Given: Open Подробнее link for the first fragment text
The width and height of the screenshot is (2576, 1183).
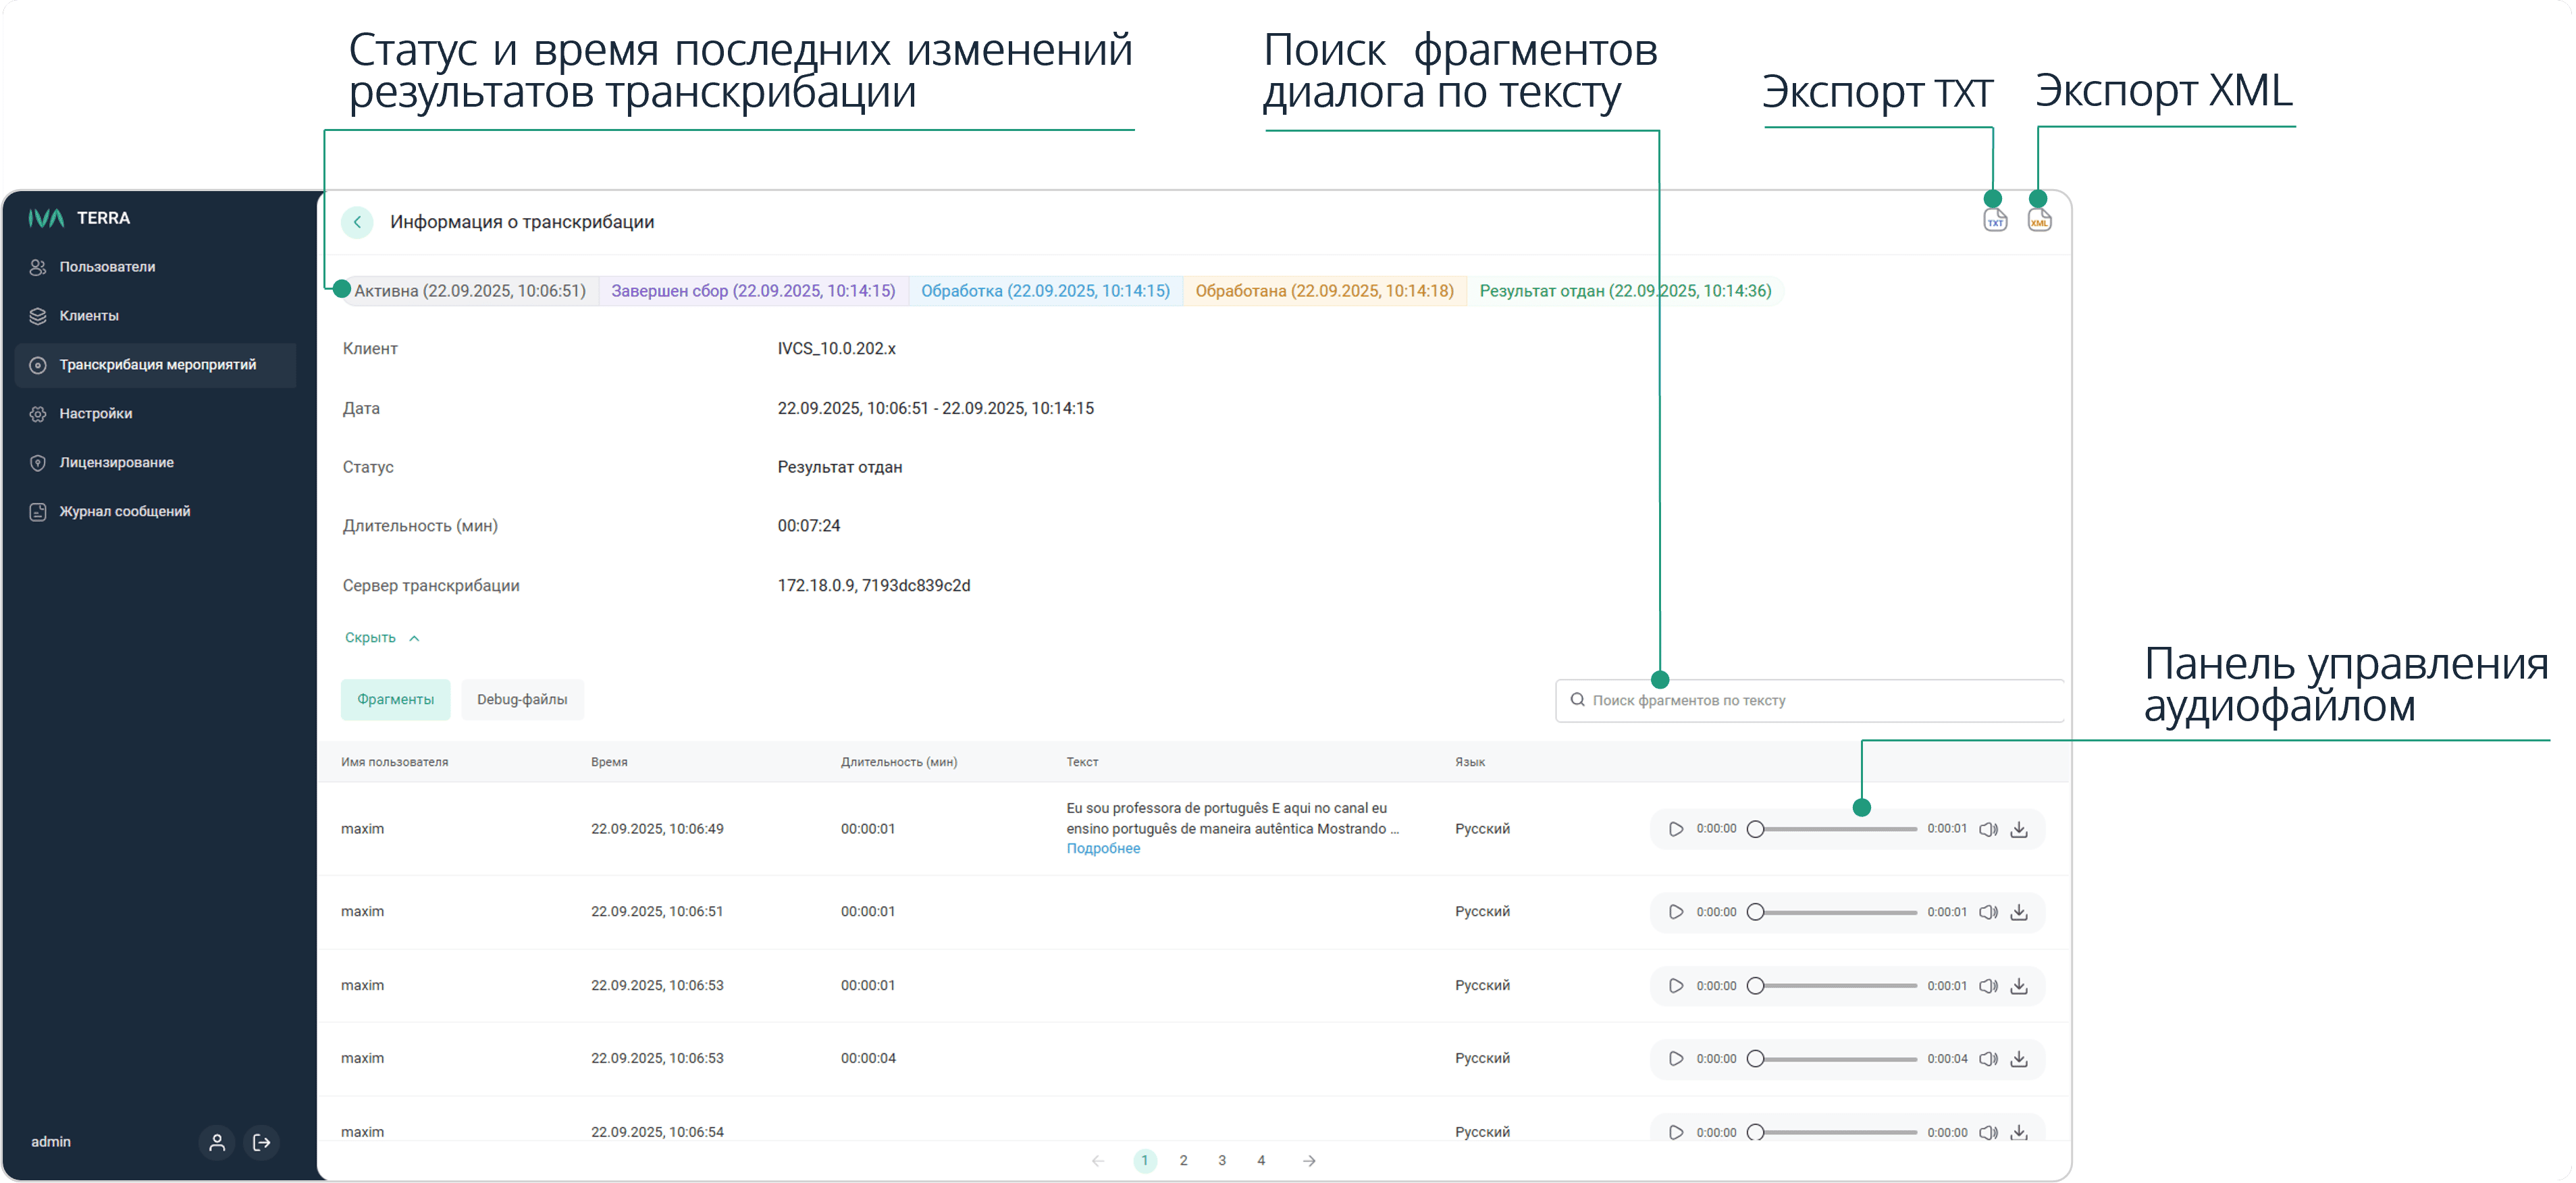Looking at the screenshot, I should [1103, 849].
